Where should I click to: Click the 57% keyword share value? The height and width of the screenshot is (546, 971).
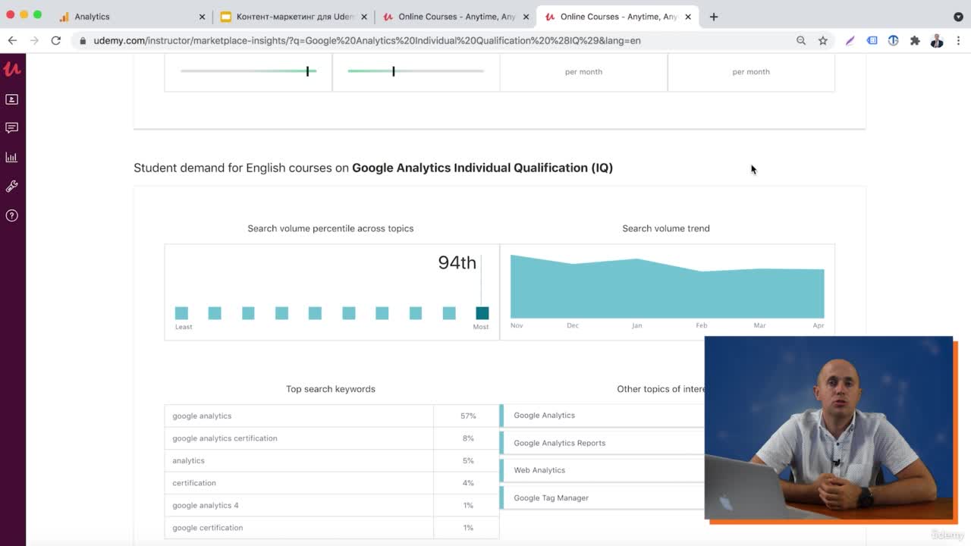click(468, 416)
